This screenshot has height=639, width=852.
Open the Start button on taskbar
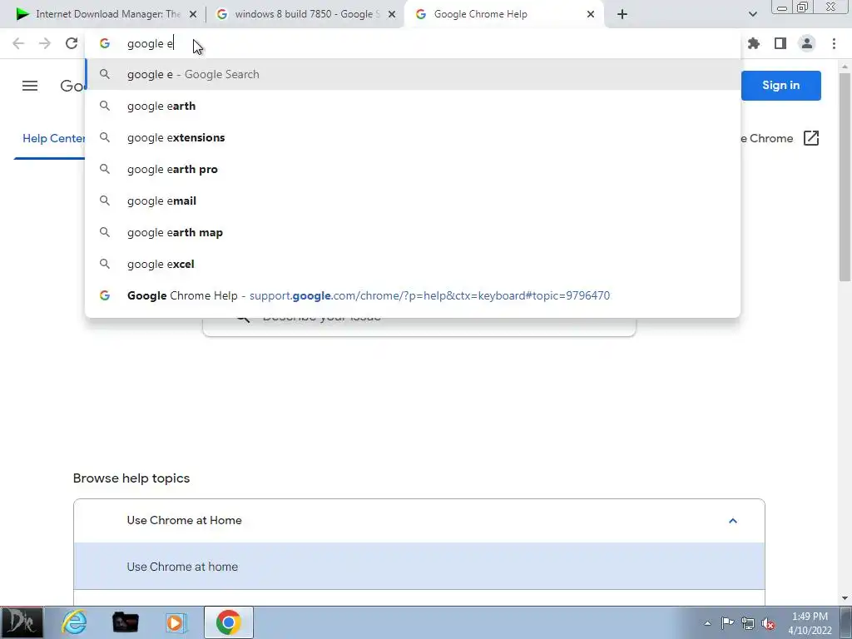pyautogui.click(x=22, y=622)
